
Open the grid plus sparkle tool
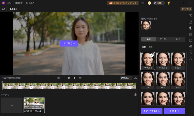point(191,34)
